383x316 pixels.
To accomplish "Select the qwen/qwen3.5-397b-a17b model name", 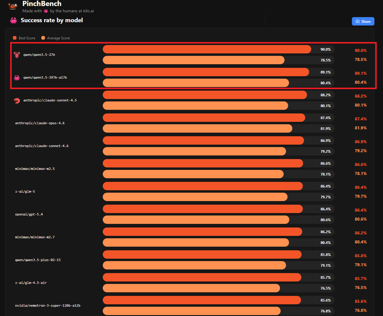I will point(45,77).
